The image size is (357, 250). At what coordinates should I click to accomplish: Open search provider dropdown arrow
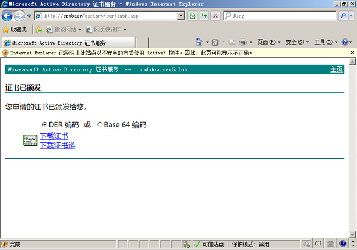[x=351, y=16]
